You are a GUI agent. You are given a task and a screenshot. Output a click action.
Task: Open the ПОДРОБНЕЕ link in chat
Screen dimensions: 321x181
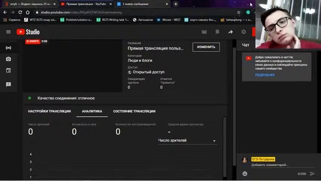click(265, 75)
